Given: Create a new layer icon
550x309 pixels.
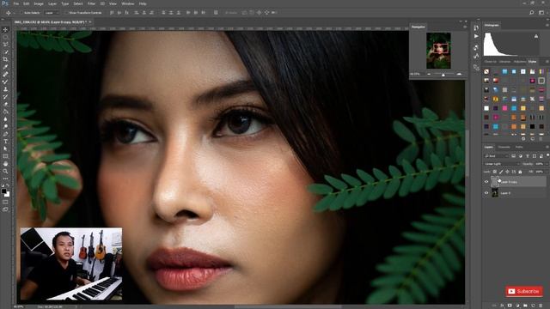Looking at the screenshot, I should [x=533, y=306].
